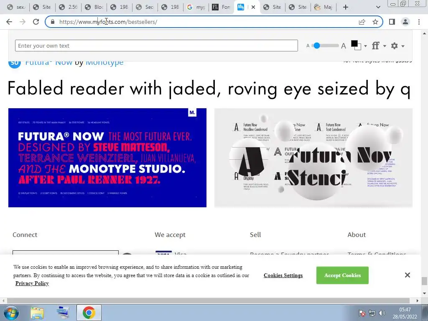Open the Monotype foundry link

click(104, 63)
